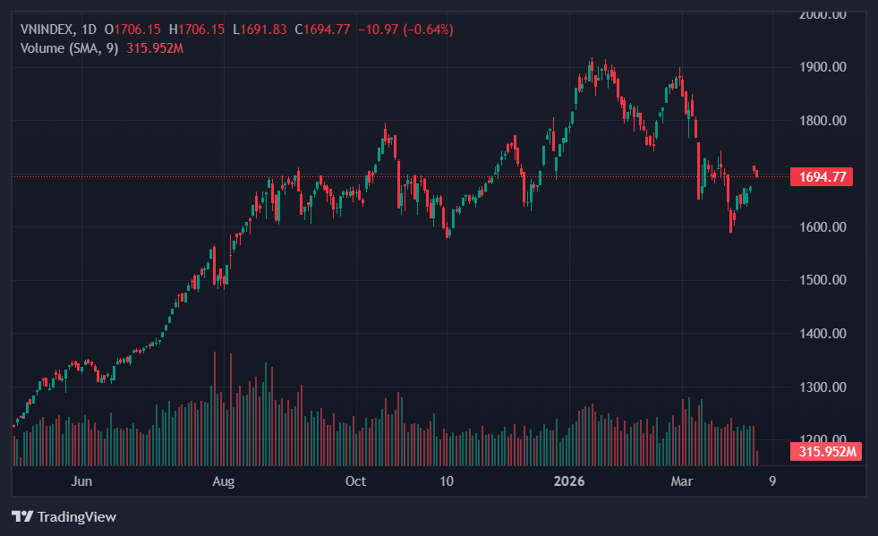Click the 315.952M value in volume legend
878x536 pixels.
pyautogui.click(x=155, y=47)
